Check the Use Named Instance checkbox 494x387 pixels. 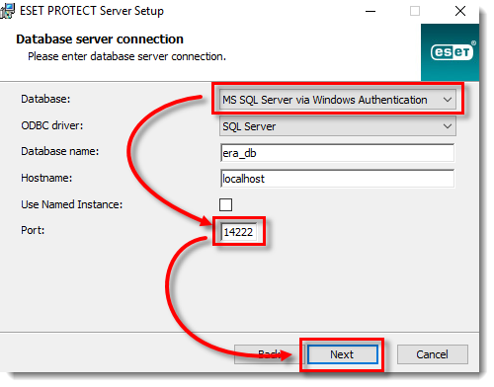tap(225, 204)
